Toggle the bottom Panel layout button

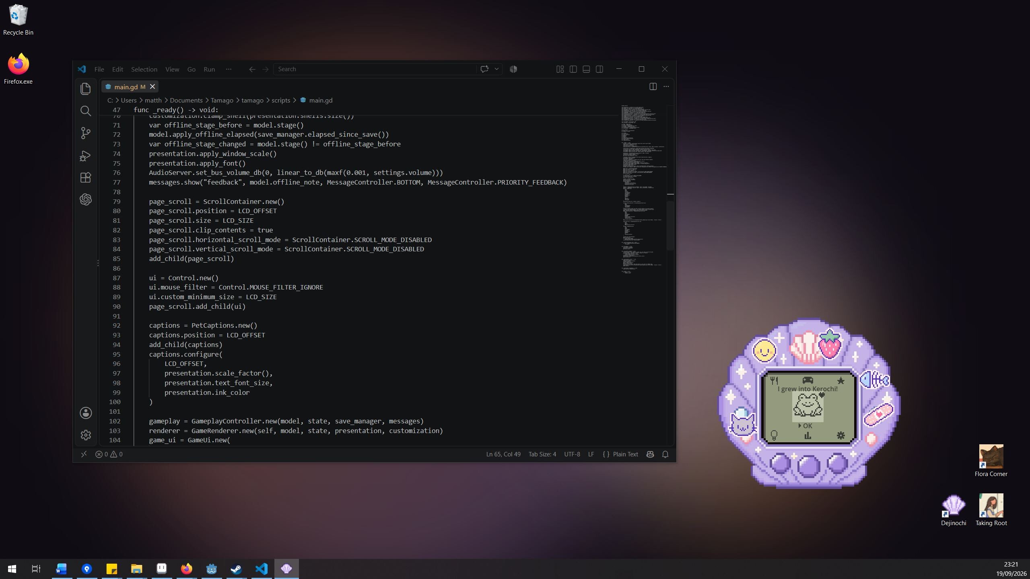(x=586, y=69)
